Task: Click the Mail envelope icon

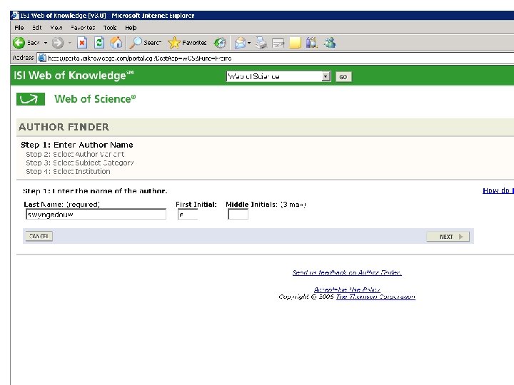Action: (241, 43)
